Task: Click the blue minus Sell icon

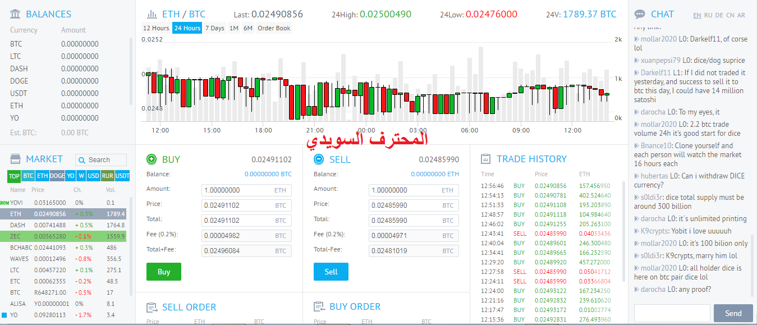Action: pos(318,159)
